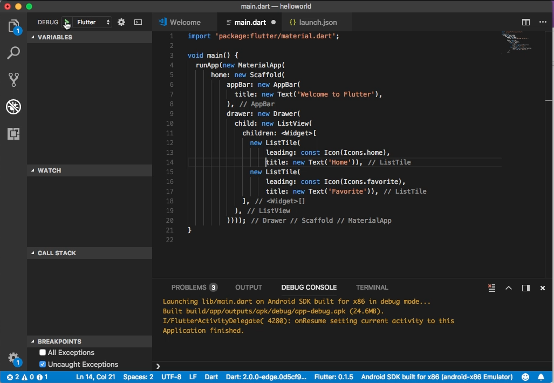554x383 pixels.
Task: Select the DEBUG CONSOLE panel tab
Action: tap(309, 287)
